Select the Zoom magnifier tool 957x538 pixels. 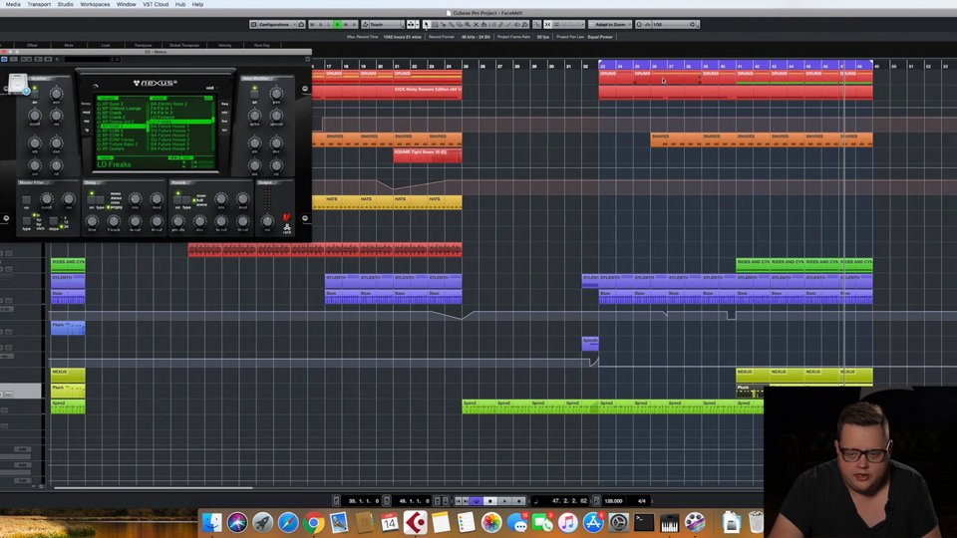point(468,24)
